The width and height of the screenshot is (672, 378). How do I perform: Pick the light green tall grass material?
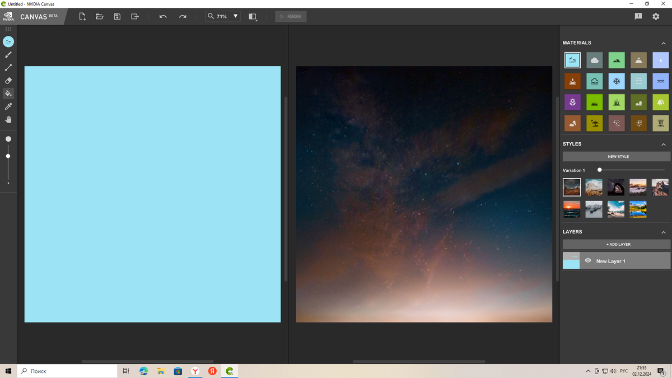point(617,102)
